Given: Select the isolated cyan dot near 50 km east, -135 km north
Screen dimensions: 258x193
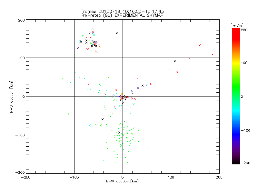Looking at the screenshot, I should point(147,148).
